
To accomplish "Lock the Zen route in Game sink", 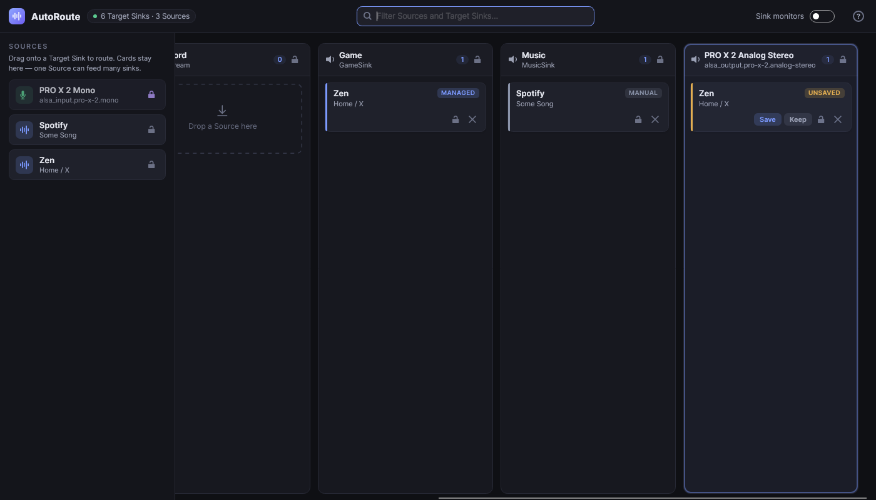I will tap(456, 119).
